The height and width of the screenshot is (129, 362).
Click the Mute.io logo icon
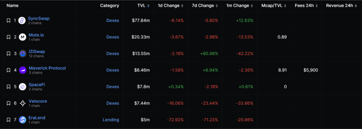click(22, 37)
